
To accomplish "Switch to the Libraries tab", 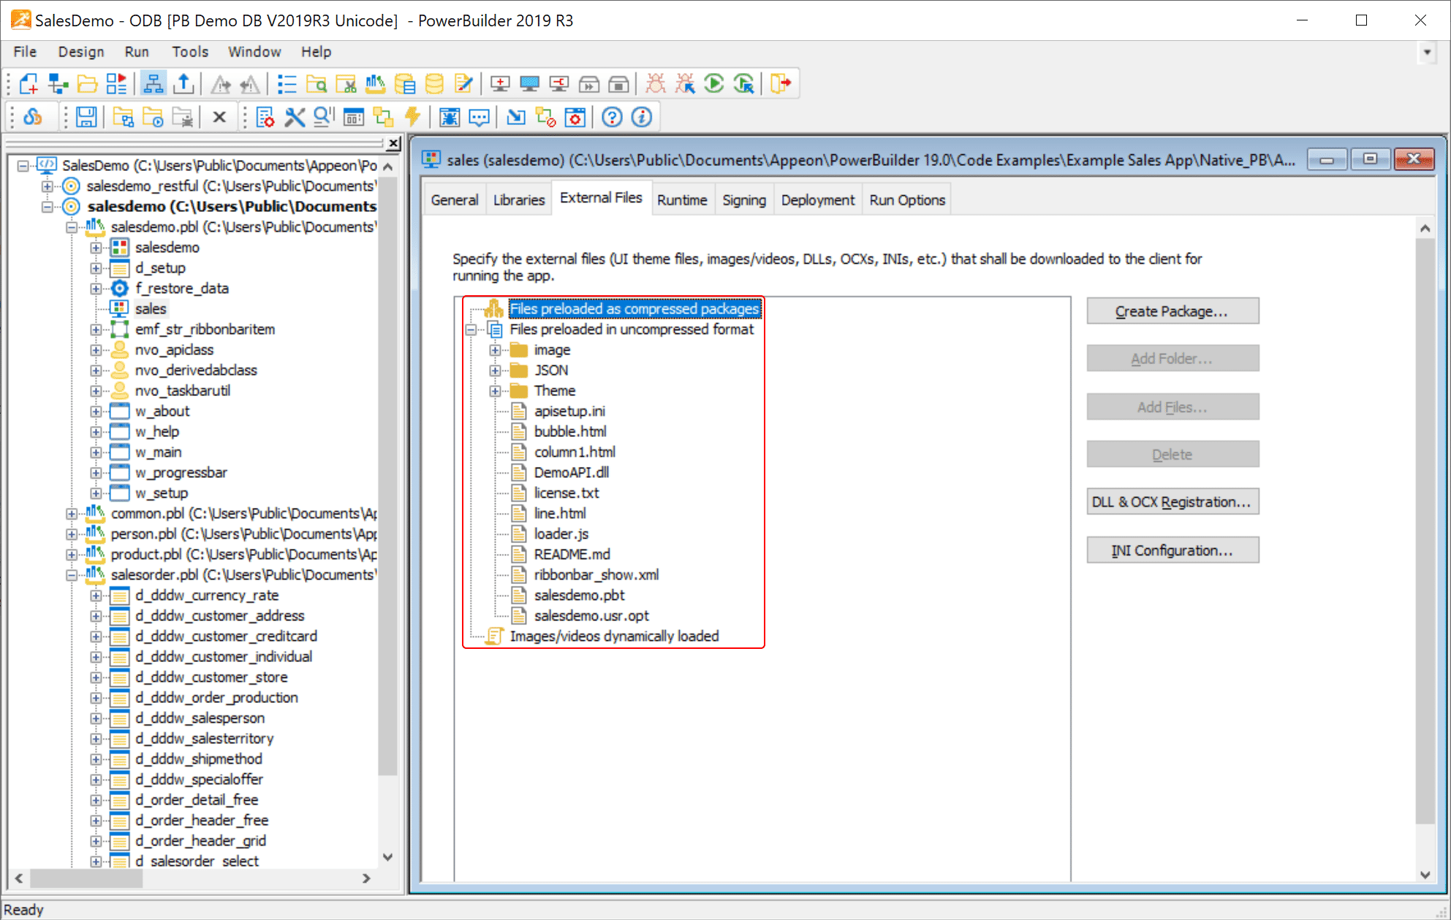I will point(519,200).
